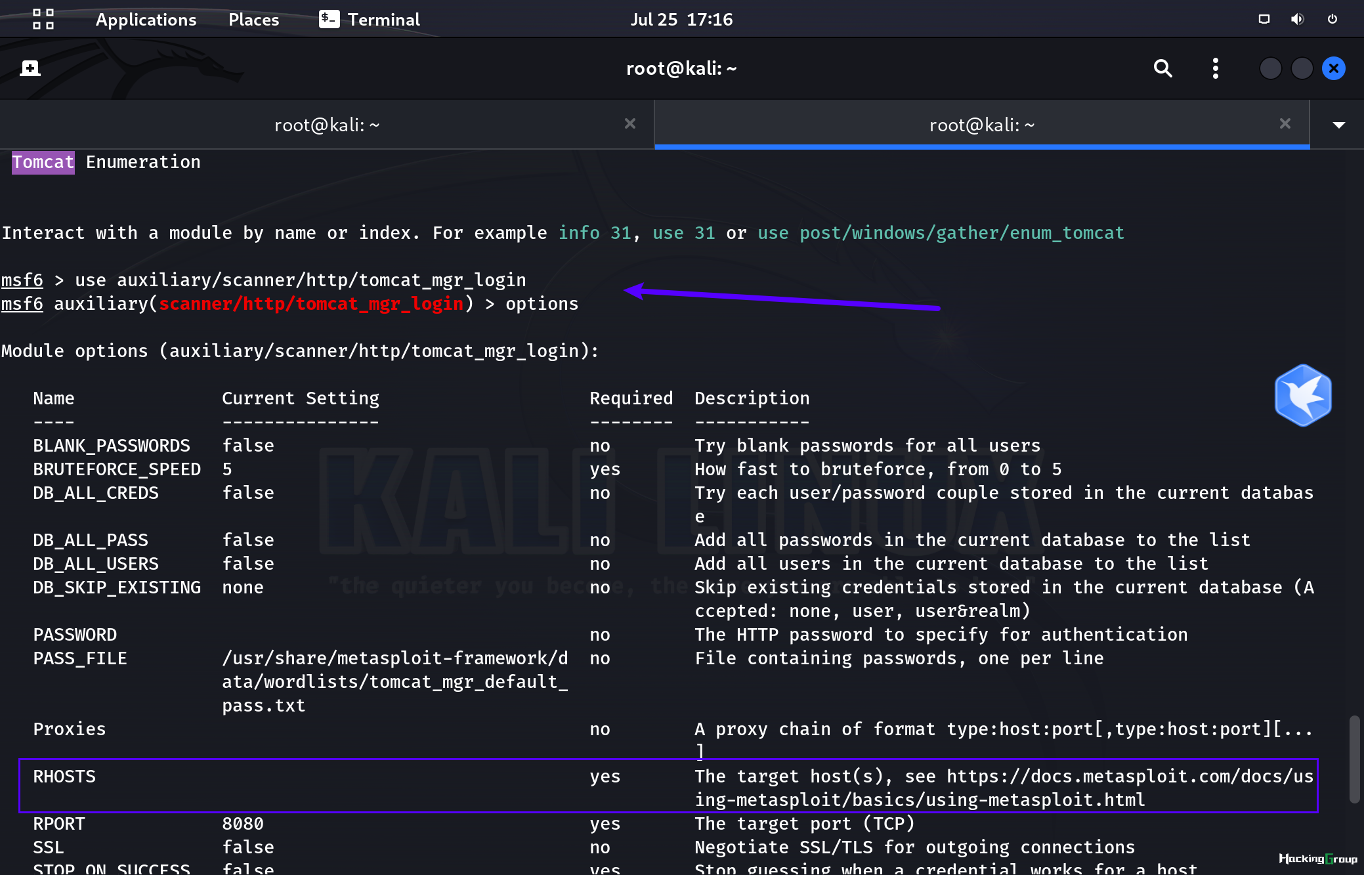Screen dimensions: 1364x875
Task: Click the DB_ALL_CREDS option name
Action: [x=96, y=493]
